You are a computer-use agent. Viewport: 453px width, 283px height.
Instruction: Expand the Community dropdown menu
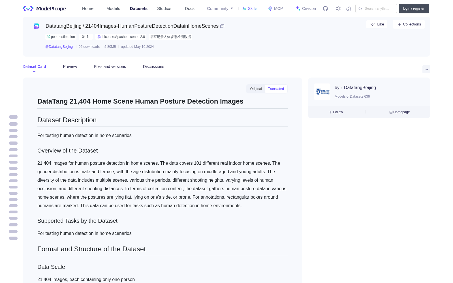coord(220,8)
